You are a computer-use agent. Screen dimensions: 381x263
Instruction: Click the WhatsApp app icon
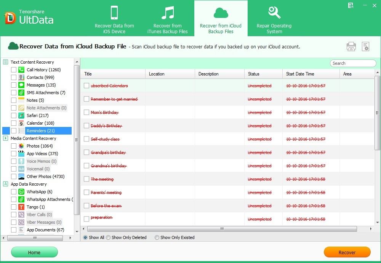(21, 192)
